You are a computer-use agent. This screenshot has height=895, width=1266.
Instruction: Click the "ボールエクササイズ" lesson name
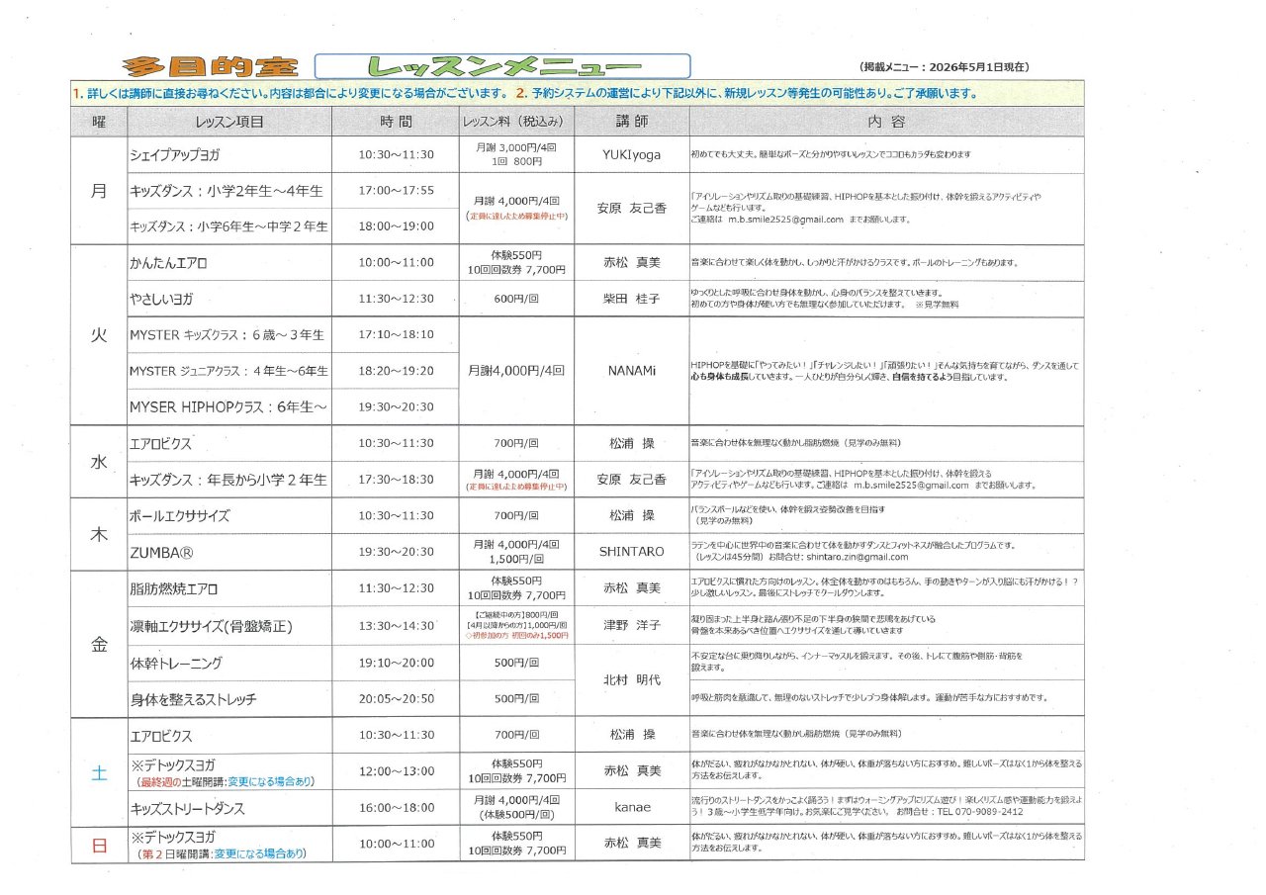pos(180,516)
